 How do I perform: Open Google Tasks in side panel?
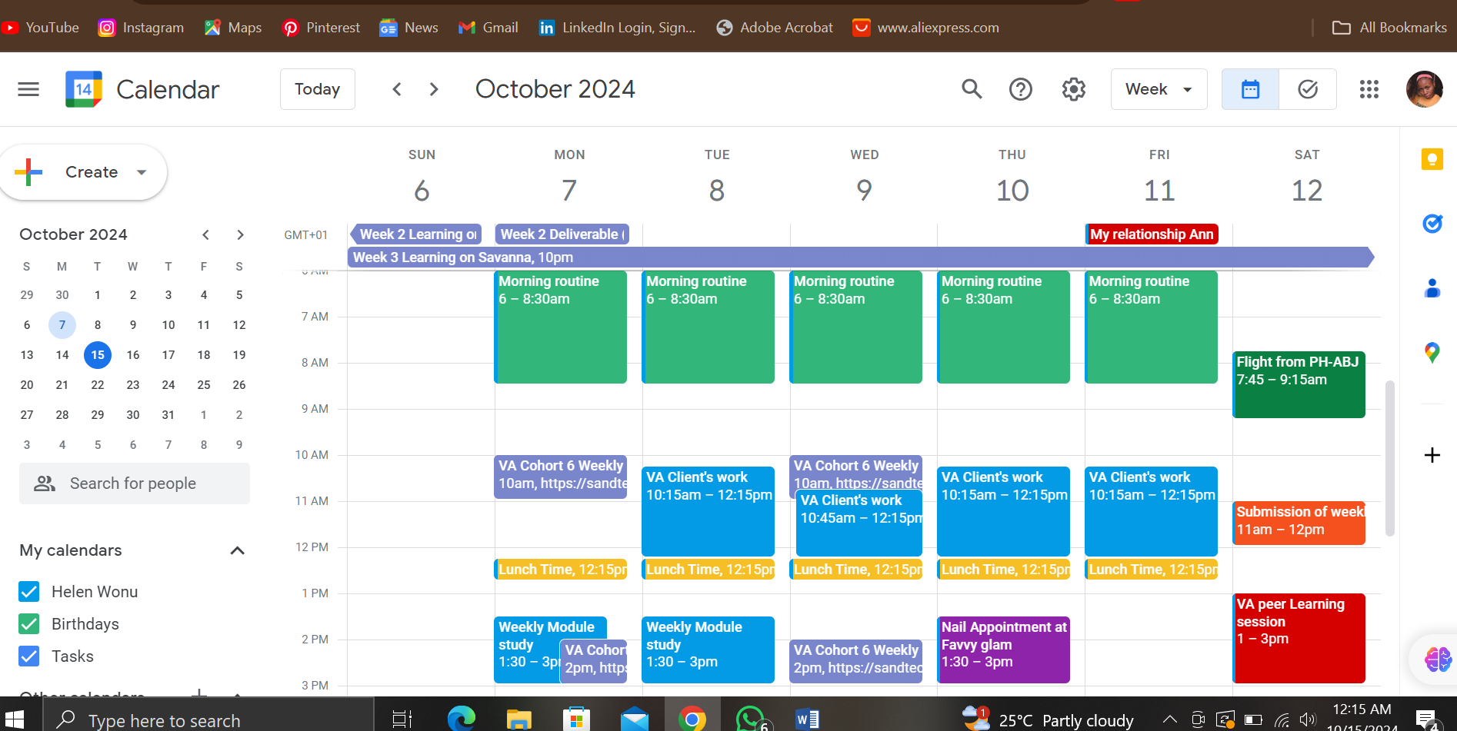click(1432, 224)
